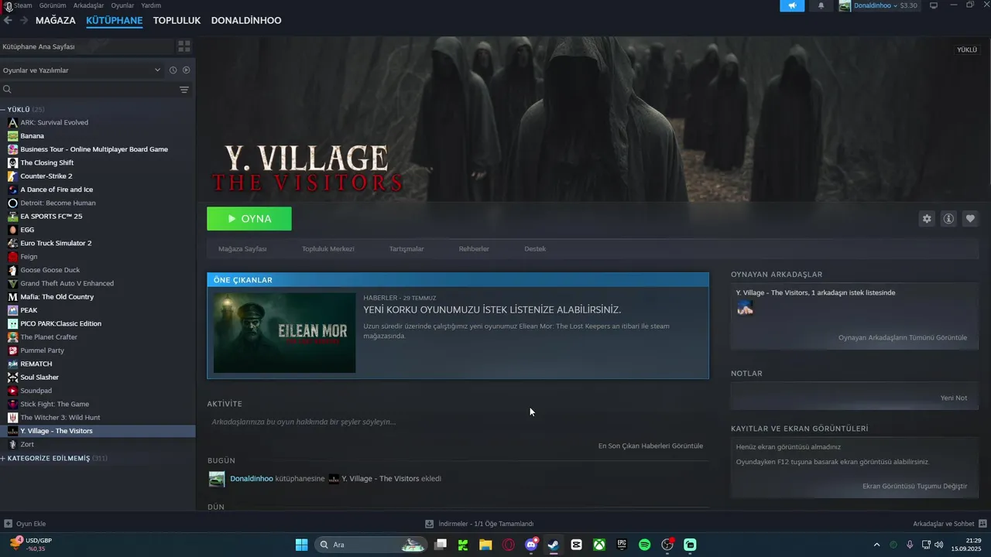Open the Yardım menu
Viewport: 991px width, 557px height.
pos(151,5)
